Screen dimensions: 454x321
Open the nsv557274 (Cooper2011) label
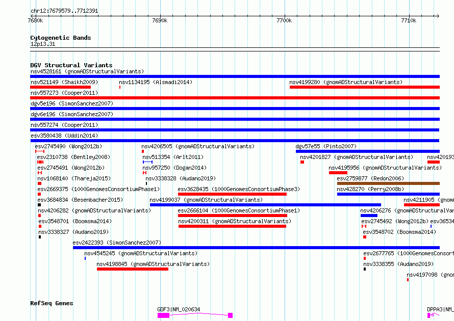(x=64, y=125)
